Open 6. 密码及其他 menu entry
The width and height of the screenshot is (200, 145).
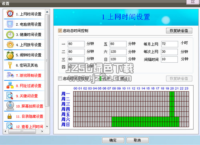[27, 65]
